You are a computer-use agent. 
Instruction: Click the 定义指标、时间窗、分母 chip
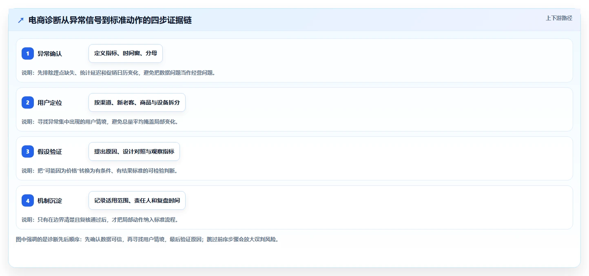tap(126, 53)
